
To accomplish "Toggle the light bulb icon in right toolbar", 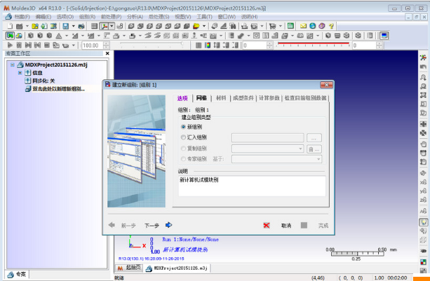I will tap(423, 222).
